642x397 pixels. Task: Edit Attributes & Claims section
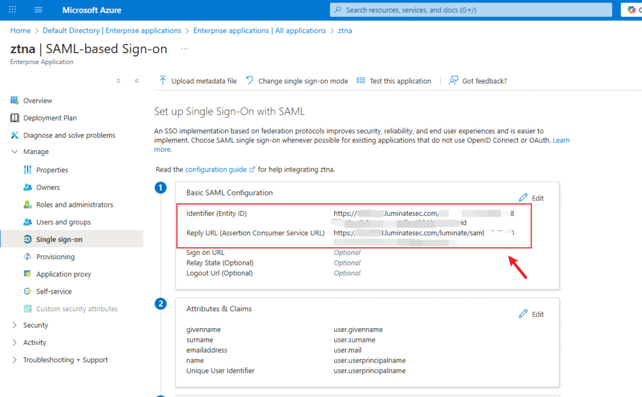tap(532, 314)
